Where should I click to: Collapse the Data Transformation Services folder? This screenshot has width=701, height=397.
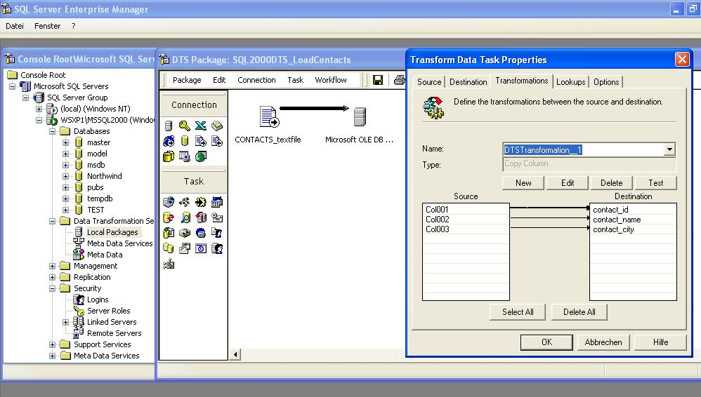[52, 221]
